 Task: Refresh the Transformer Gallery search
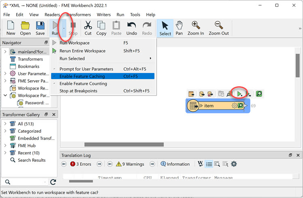[53, 182]
